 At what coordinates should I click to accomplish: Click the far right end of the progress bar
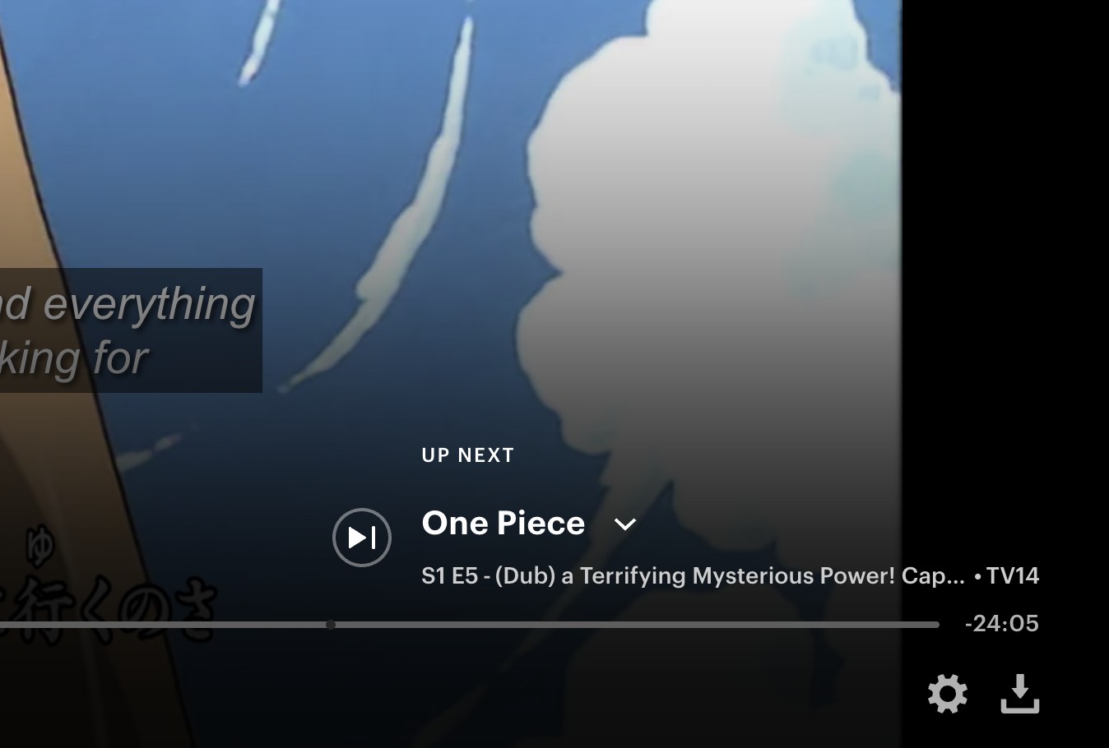(x=935, y=625)
